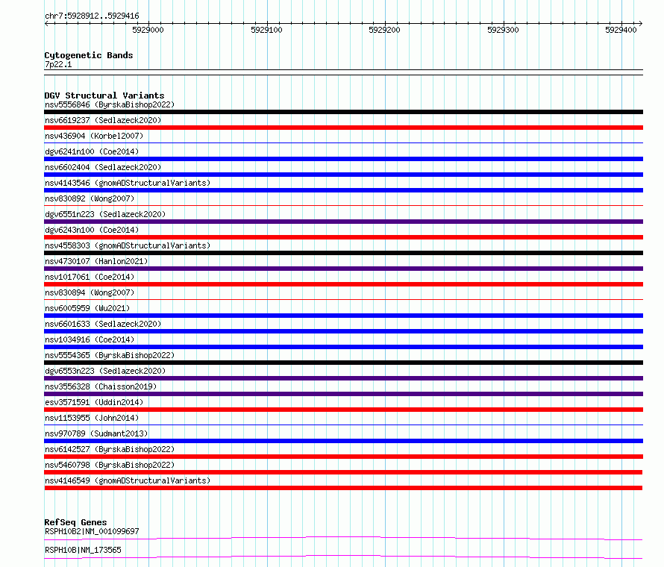Click the thin red line for nsv830894
664x567 pixels.
tap(343, 300)
